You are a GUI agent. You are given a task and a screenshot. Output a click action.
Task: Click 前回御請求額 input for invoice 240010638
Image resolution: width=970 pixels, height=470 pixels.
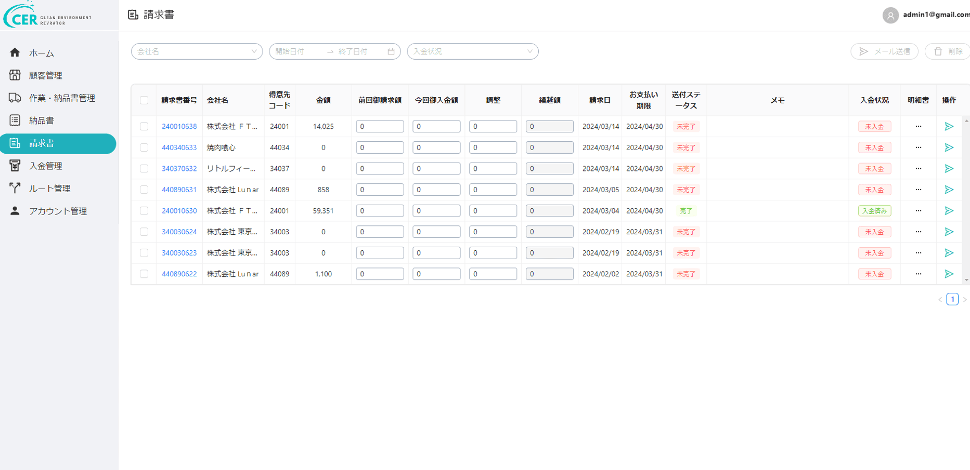coord(380,126)
